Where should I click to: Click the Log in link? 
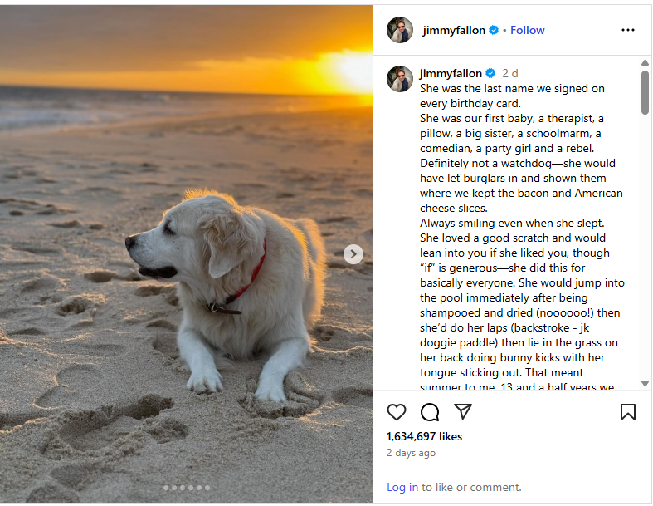coord(402,487)
